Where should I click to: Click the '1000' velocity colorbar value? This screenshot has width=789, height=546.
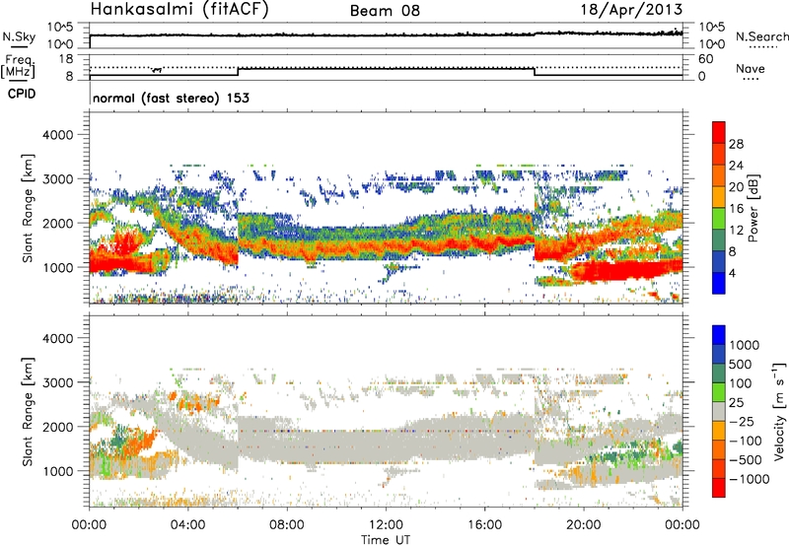coord(745,345)
